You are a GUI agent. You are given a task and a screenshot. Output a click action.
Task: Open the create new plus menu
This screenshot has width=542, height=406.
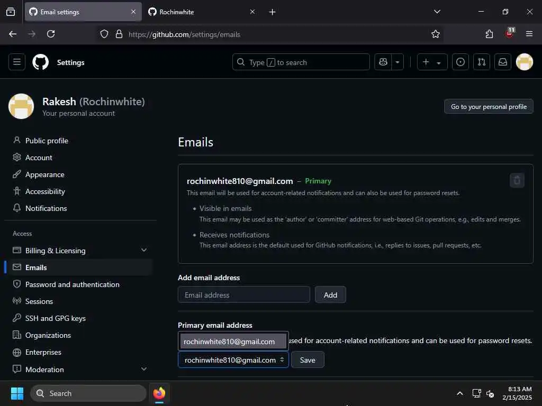[x=432, y=62]
